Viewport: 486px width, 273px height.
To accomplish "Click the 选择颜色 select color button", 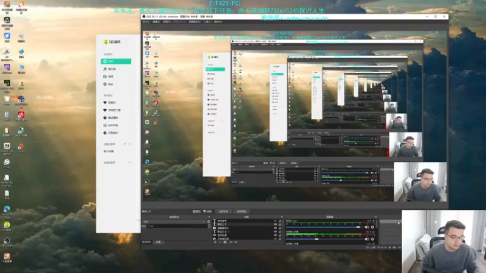I will (x=241, y=211).
